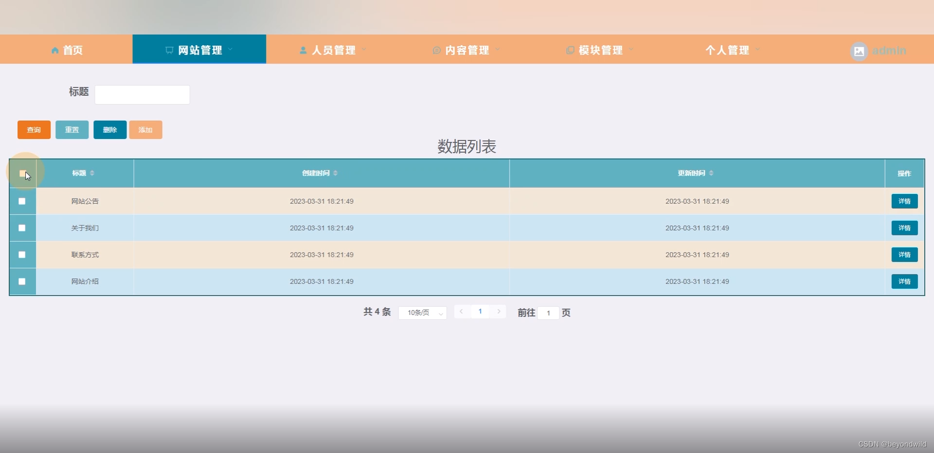Check the checkbox for the 联系方式 row
Screen dimensions: 934x453
(x=21, y=254)
